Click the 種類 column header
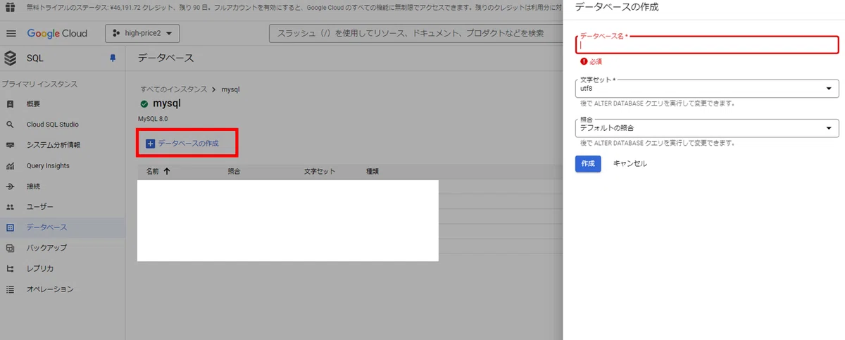Screen dimensions: 845x340 click(373, 171)
